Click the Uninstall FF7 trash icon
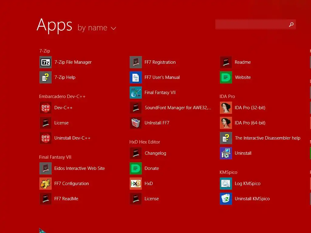 point(136,123)
